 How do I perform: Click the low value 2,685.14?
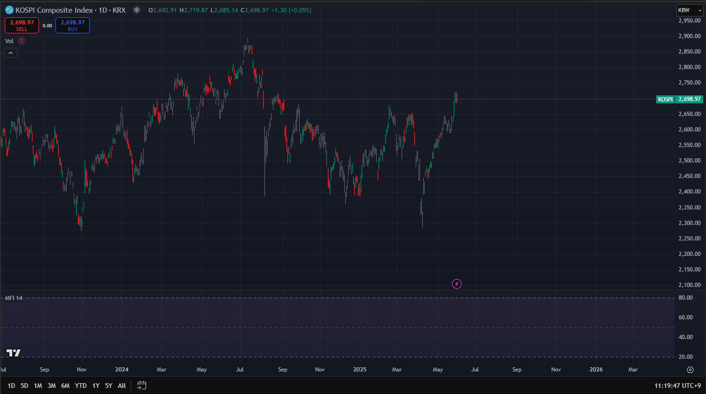pyautogui.click(x=226, y=10)
